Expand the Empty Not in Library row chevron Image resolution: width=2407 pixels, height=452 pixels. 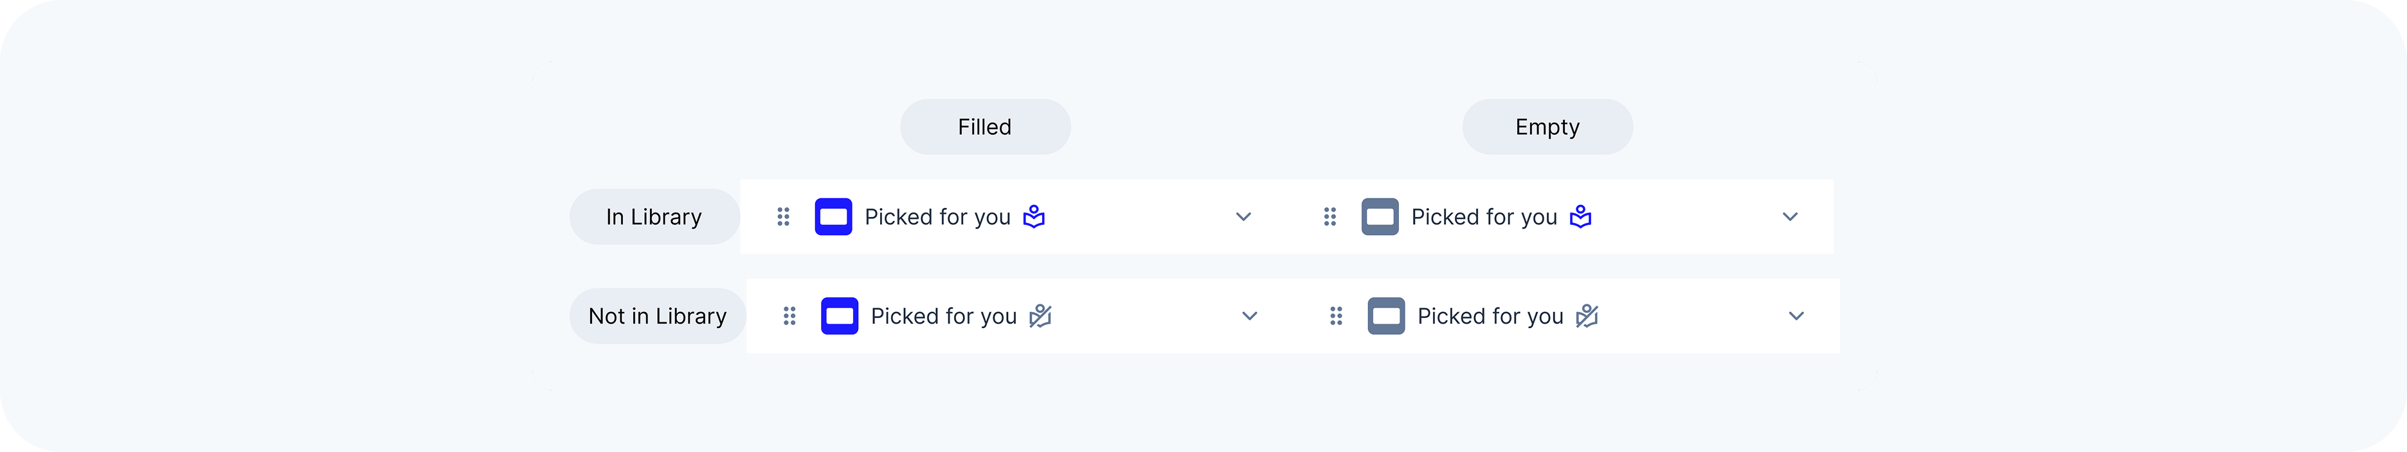[x=1796, y=316]
